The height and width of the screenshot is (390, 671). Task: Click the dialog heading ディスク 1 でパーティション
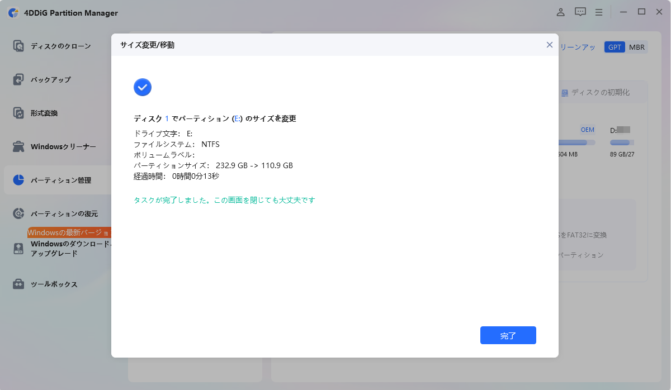[x=215, y=118]
